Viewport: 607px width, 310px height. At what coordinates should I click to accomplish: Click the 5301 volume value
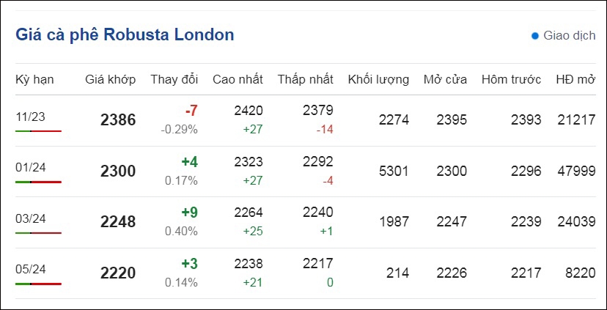[394, 171]
